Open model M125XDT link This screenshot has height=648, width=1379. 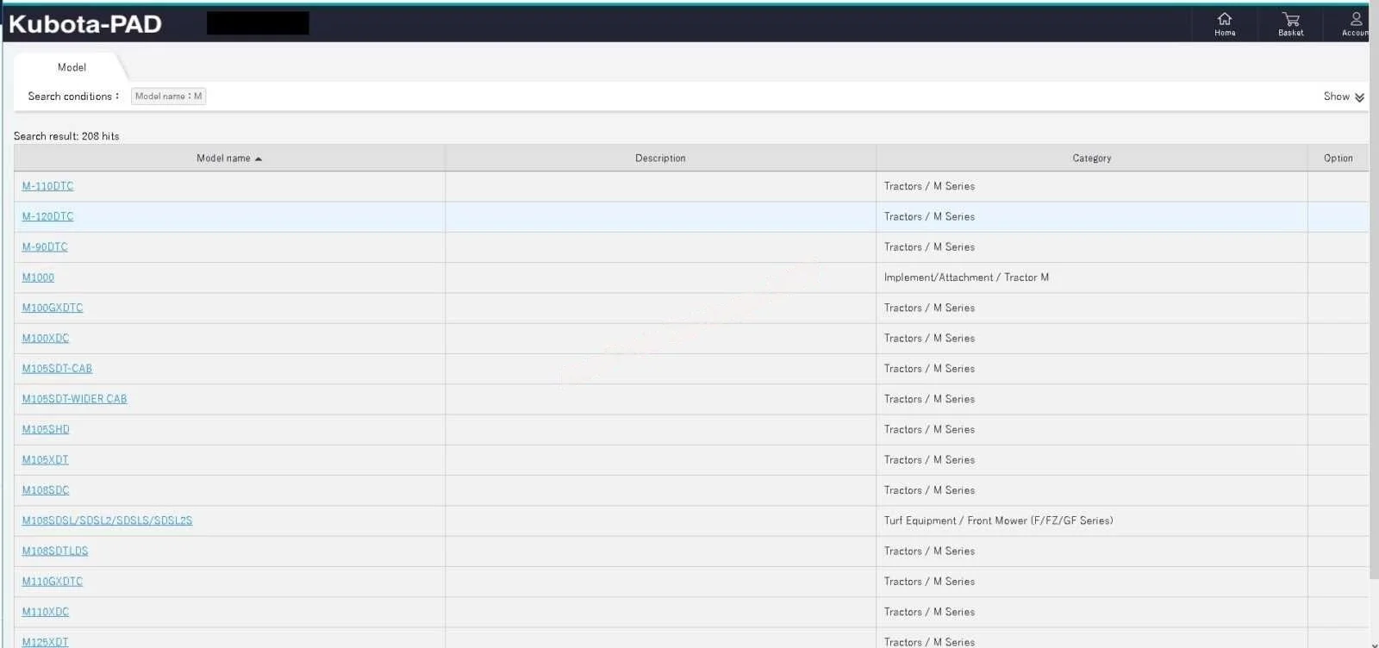pos(45,642)
